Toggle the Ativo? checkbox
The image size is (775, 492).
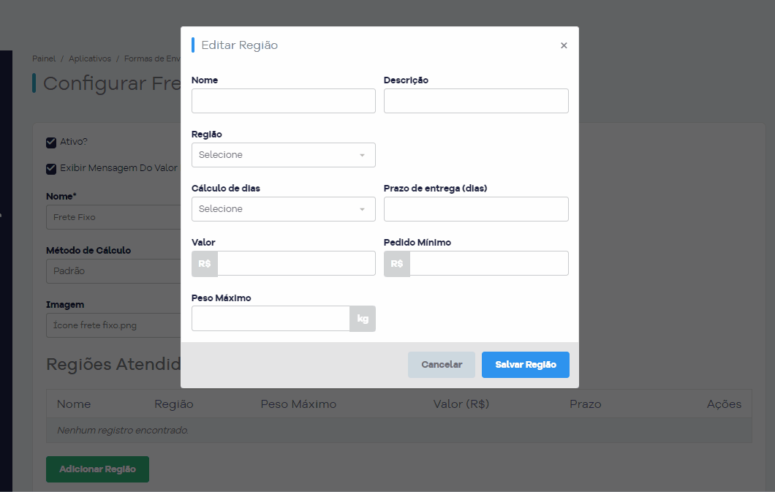[51, 143]
